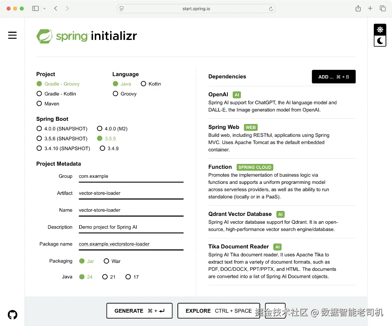Open the GitHub link icon
The width and height of the screenshot is (392, 326).
click(x=12, y=315)
